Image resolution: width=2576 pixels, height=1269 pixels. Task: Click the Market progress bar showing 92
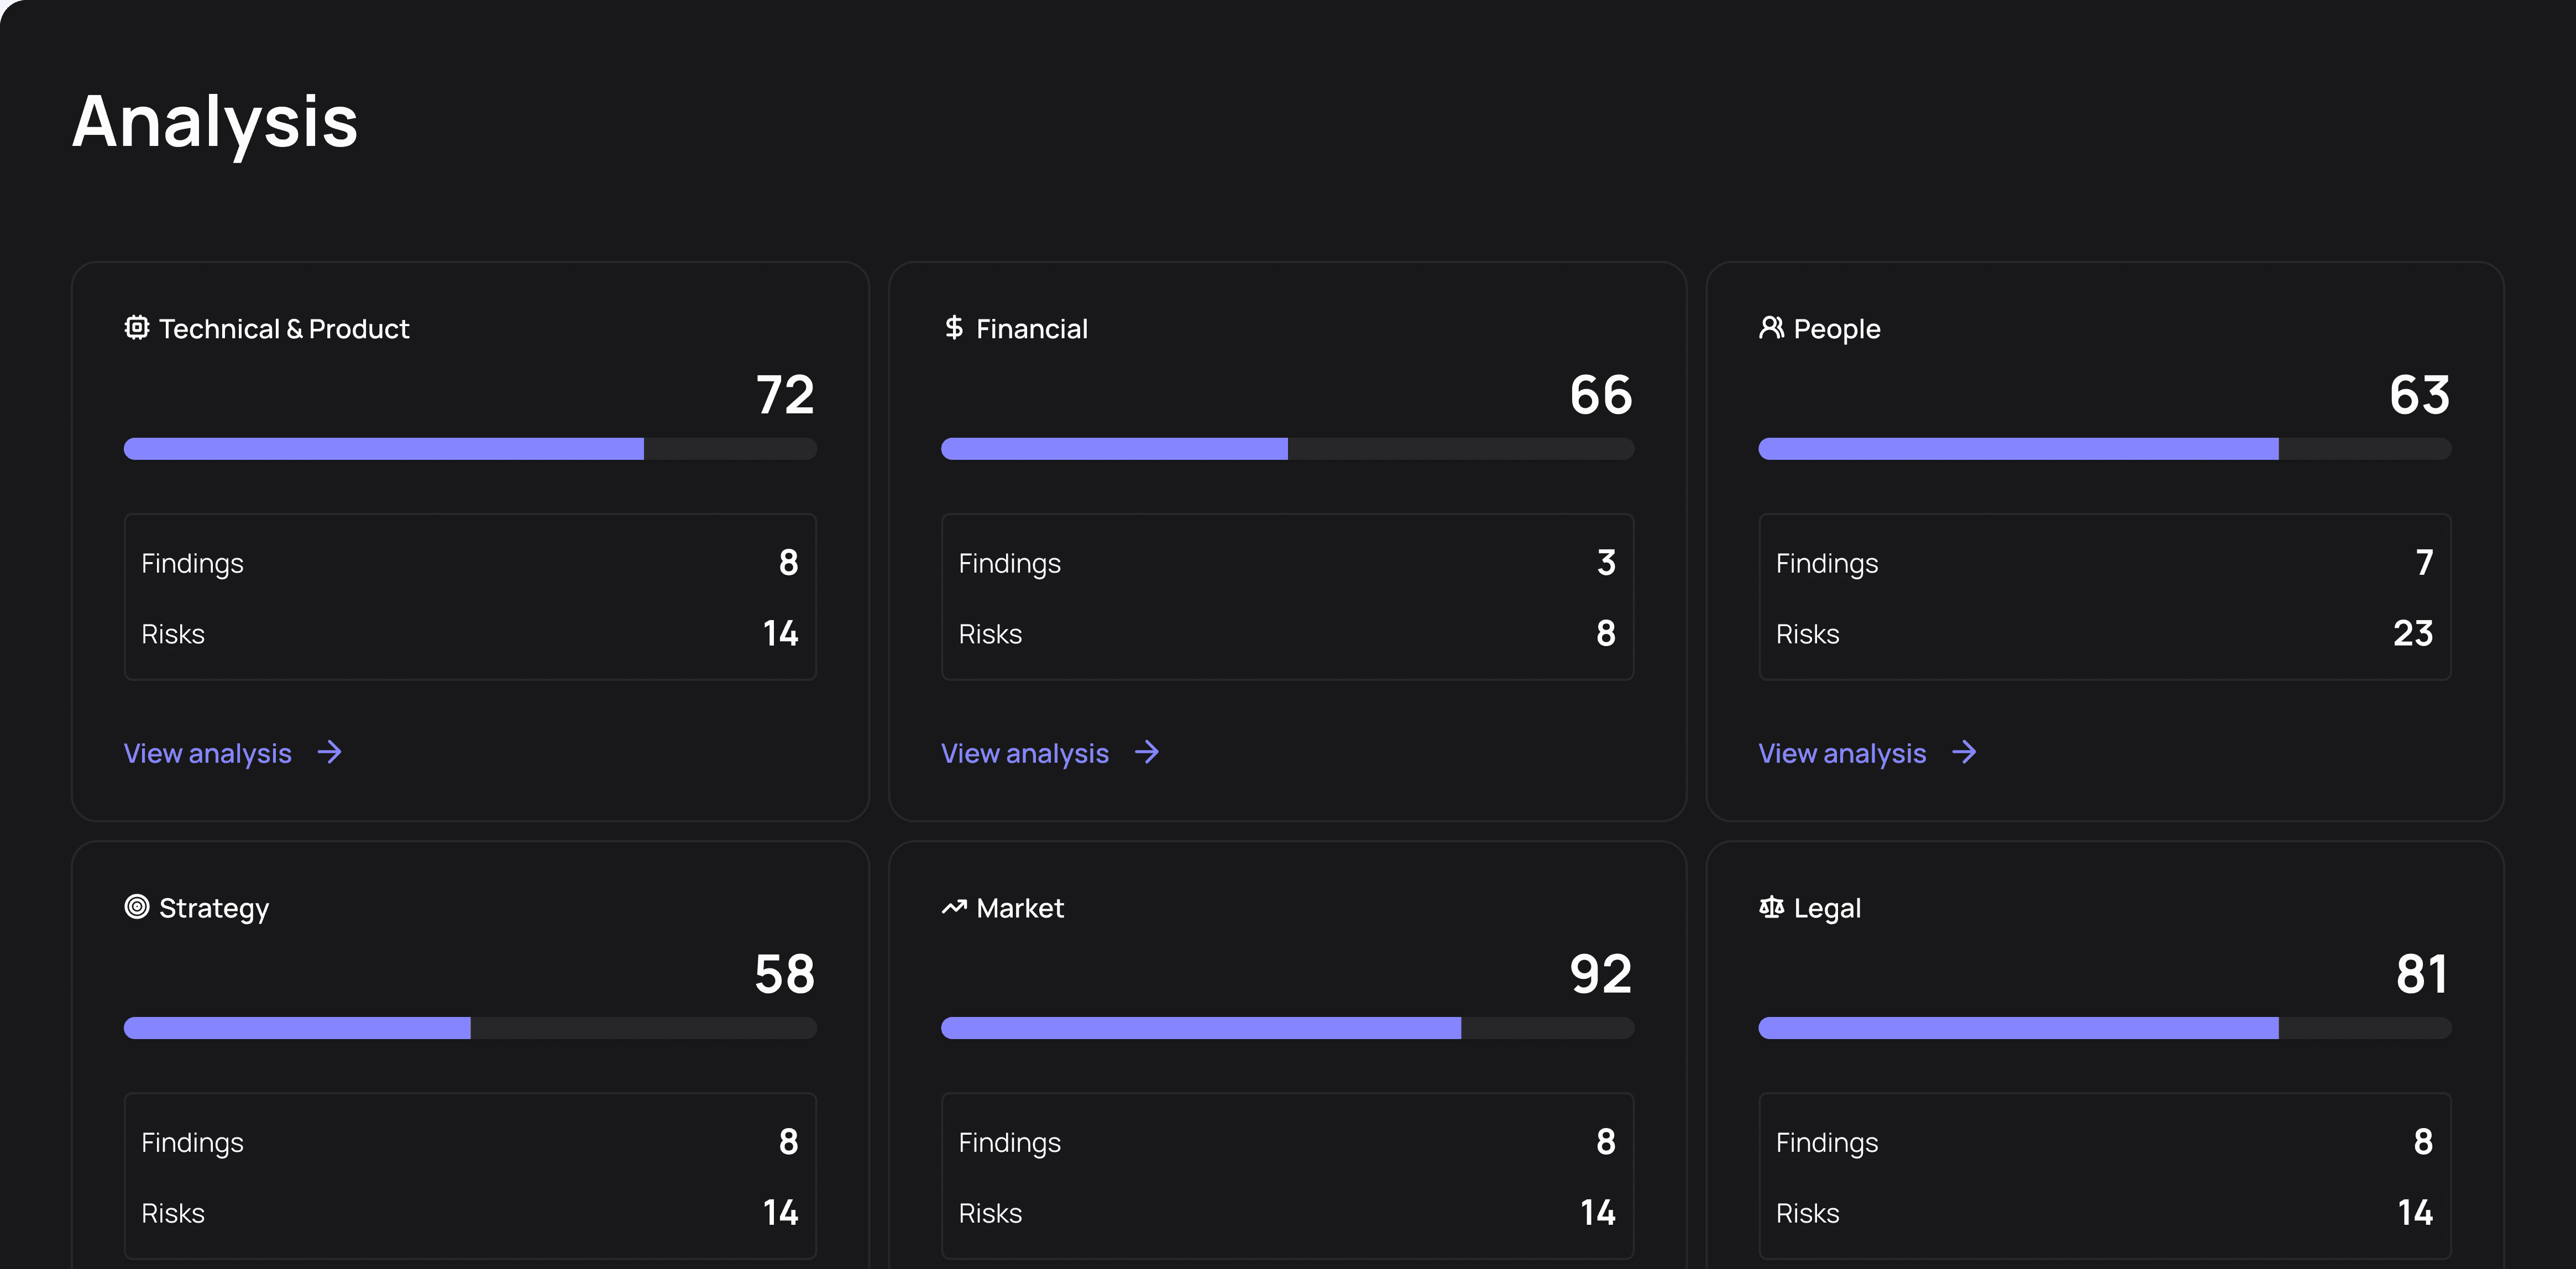[1288, 1027]
